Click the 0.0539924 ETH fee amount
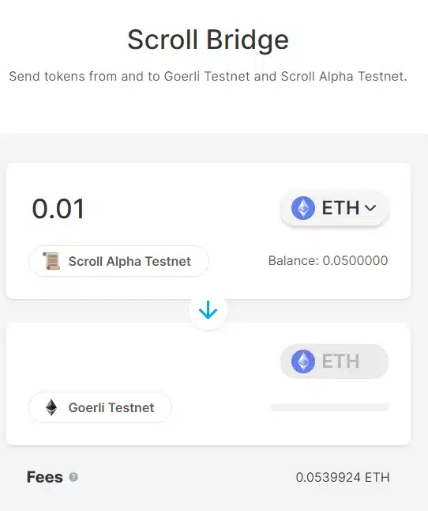The image size is (428, 511). pos(343,478)
